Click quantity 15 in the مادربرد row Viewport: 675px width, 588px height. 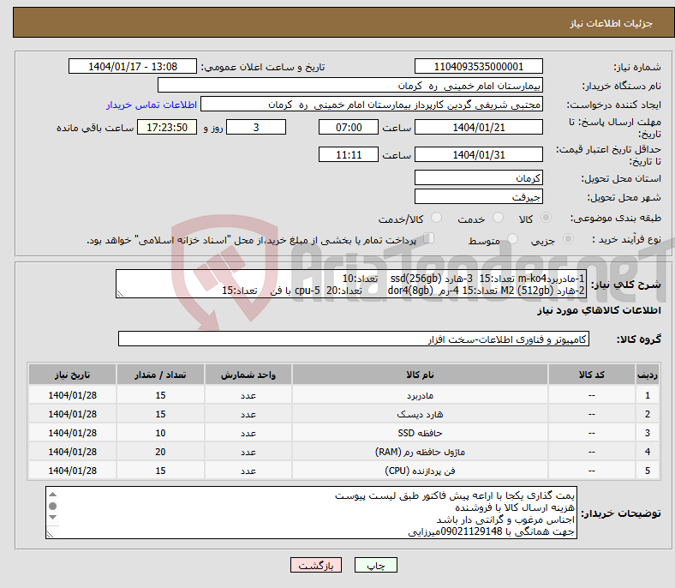[x=160, y=395]
